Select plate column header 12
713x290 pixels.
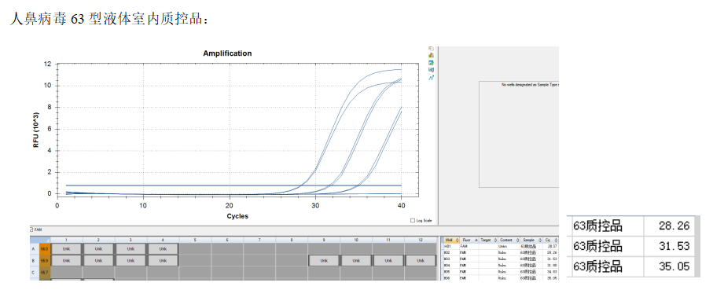click(x=421, y=240)
